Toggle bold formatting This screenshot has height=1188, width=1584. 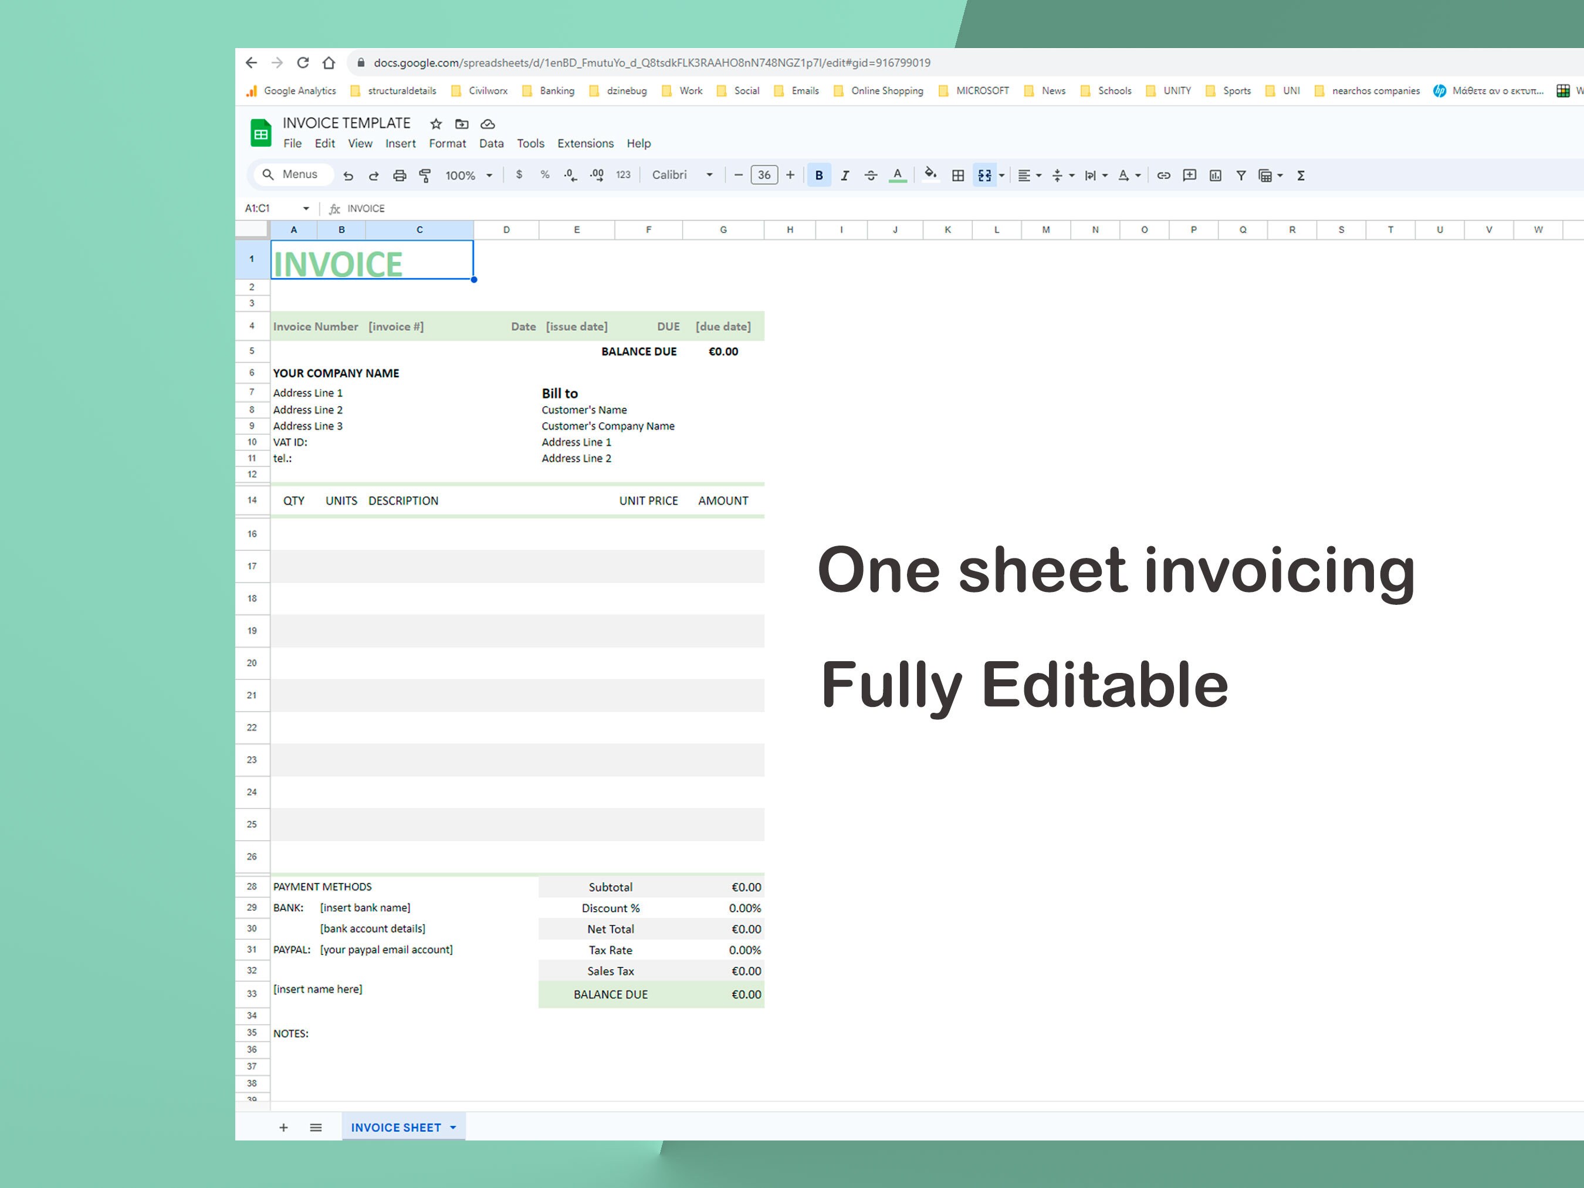[818, 175]
